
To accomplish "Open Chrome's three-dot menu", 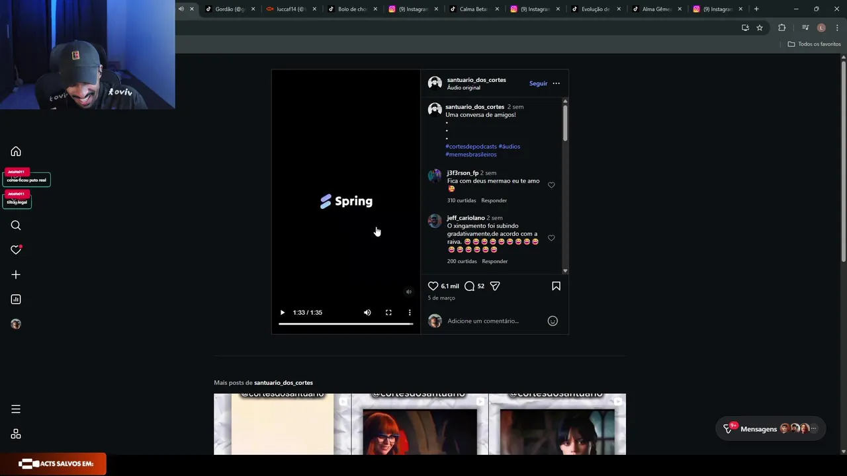I will [x=837, y=28].
